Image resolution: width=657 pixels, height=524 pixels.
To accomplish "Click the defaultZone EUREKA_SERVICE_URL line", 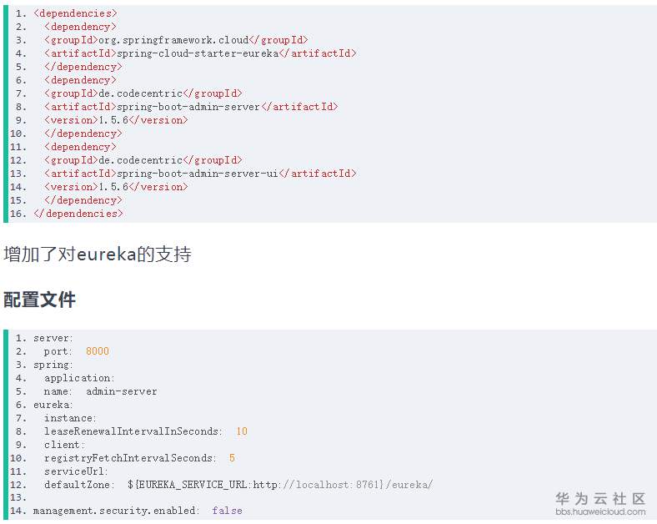I will click(238, 485).
